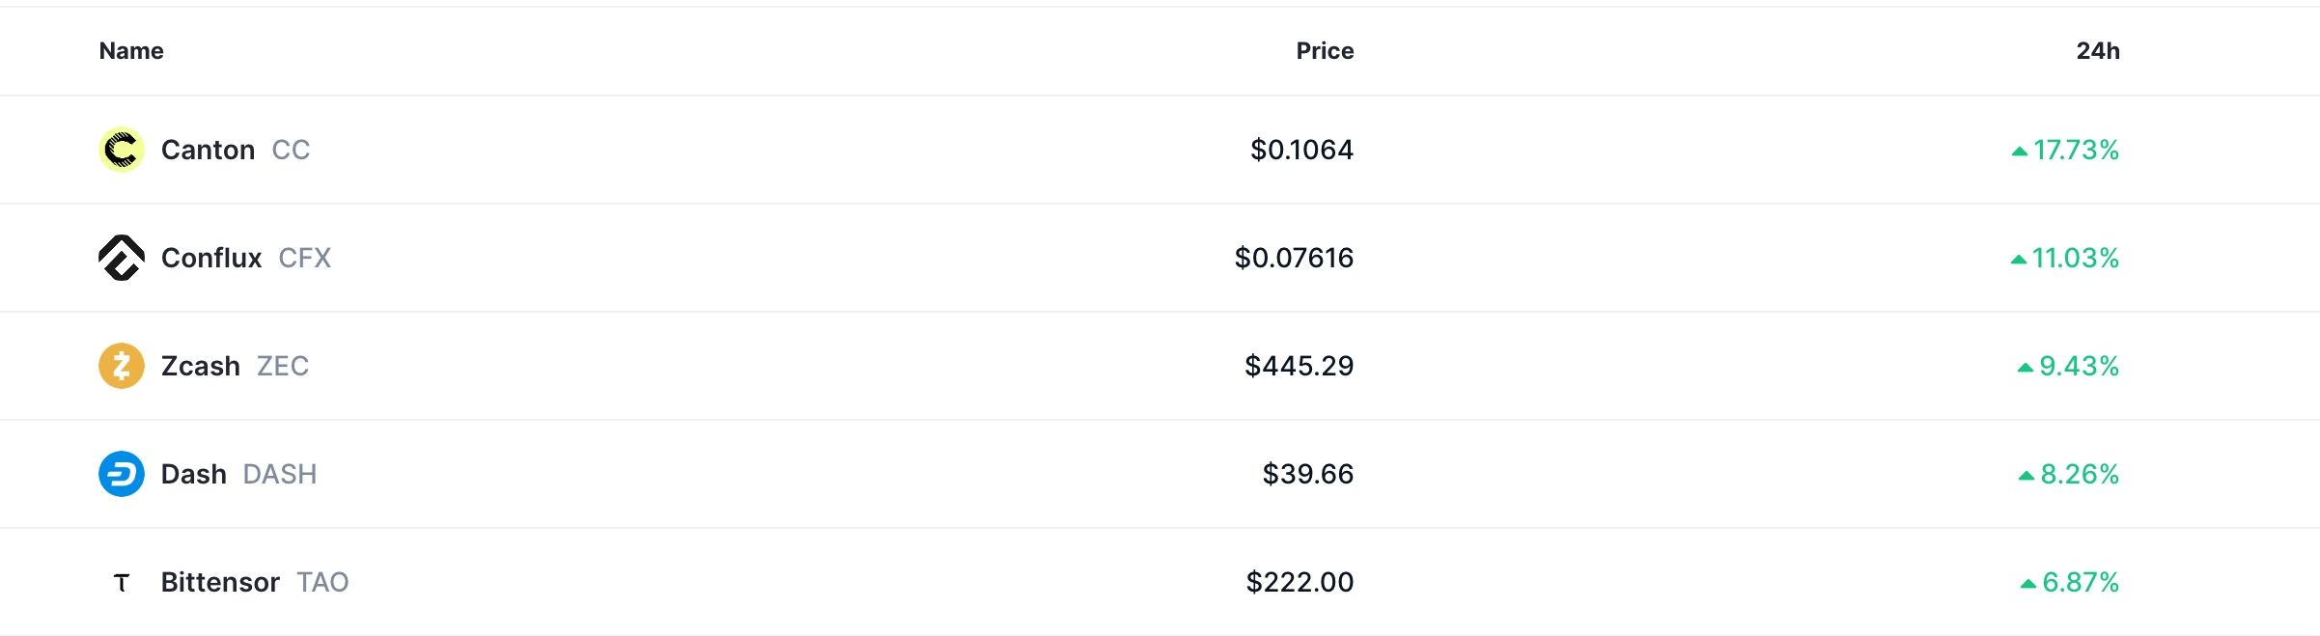Click the Bittensor coin logo
Screen dimensions: 2320x636
pyautogui.click(x=122, y=582)
